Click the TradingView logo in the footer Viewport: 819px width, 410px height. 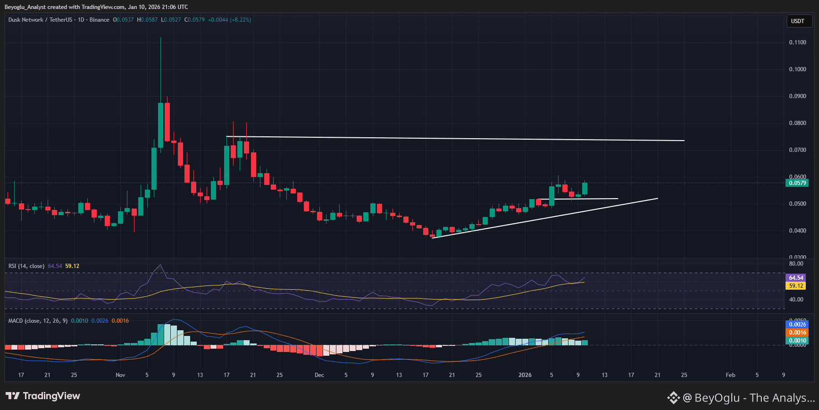(x=43, y=396)
